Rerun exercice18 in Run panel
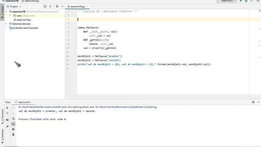This screenshot has height=147, width=261. [7, 108]
